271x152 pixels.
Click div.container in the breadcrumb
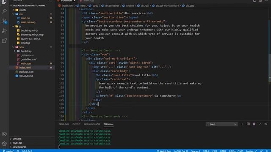point(112,5)
